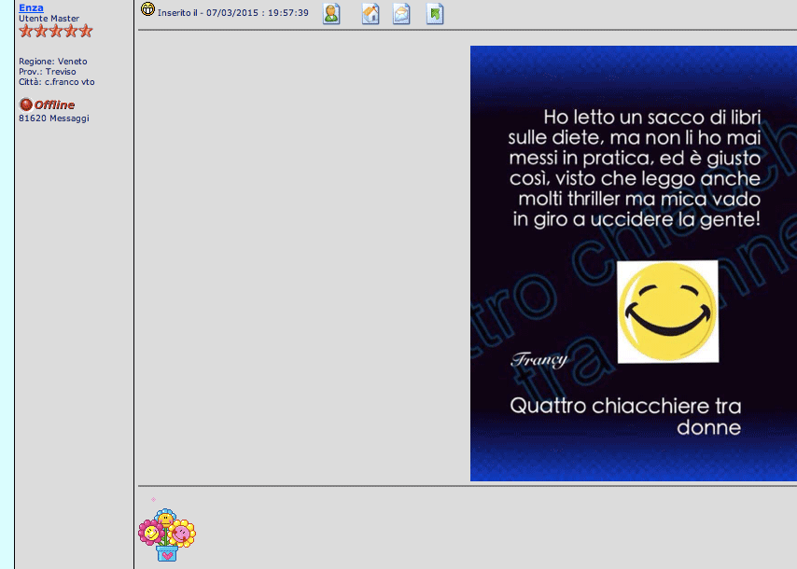
Task: Click the Città: c.franco vto text
Action: 56,82
